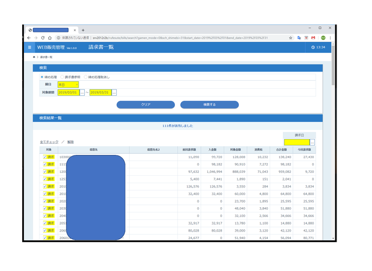Open the 請求日 date picker button
372x271 pixels.
313,142
